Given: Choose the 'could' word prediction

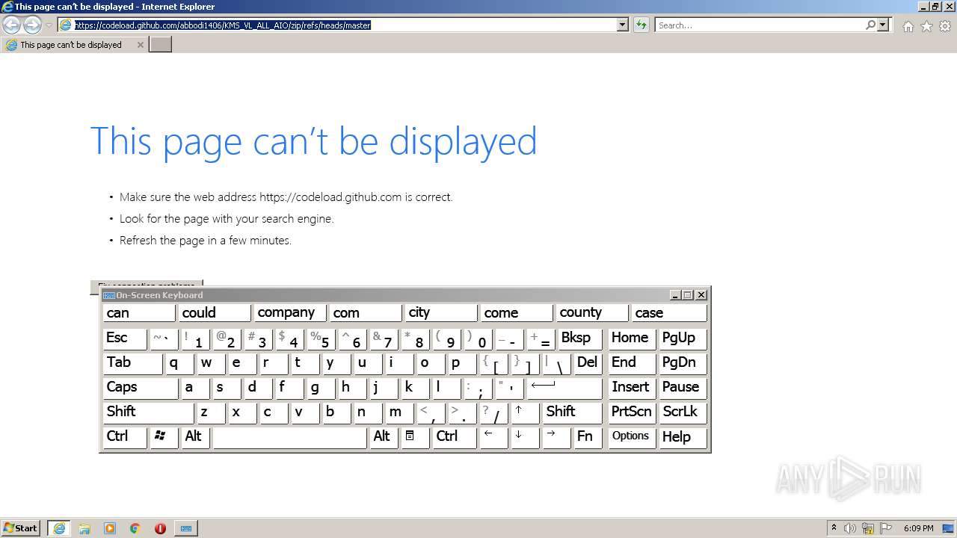Looking at the screenshot, I should pyautogui.click(x=215, y=312).
